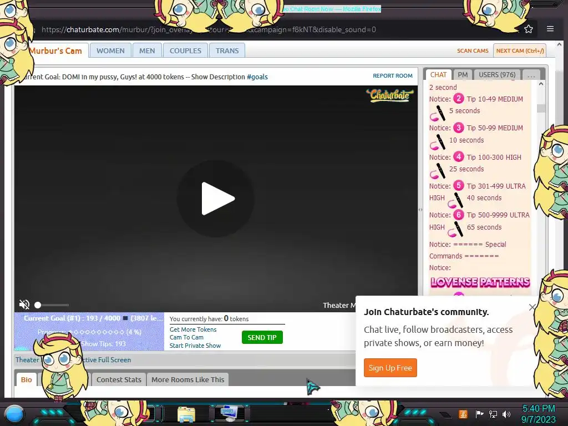Open the USERS (976) tab
This screenshot has height=426, width=568.
click(x=497, y=75)
